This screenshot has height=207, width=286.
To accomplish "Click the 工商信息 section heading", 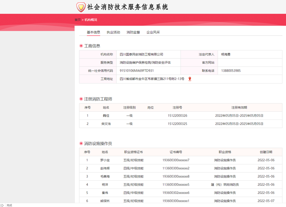I will coord(92,46).
